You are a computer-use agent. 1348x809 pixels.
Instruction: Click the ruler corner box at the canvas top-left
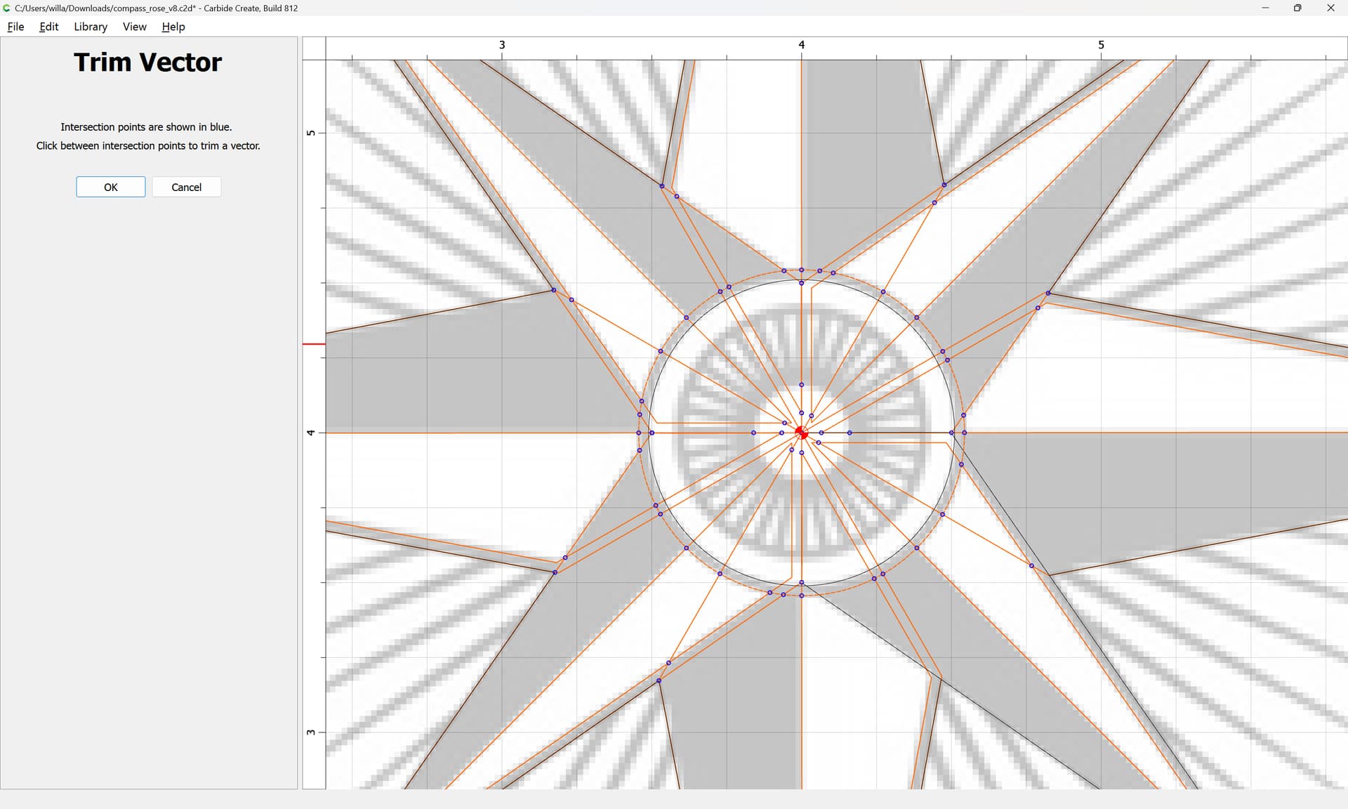(314, 48)
